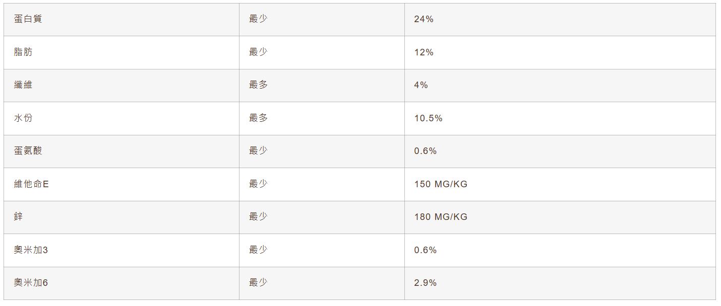Select the 12% fat value
The image size is (721, 306).
tap(424, 52)
